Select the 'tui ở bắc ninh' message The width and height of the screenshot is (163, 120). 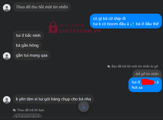[x=28, y=35]
